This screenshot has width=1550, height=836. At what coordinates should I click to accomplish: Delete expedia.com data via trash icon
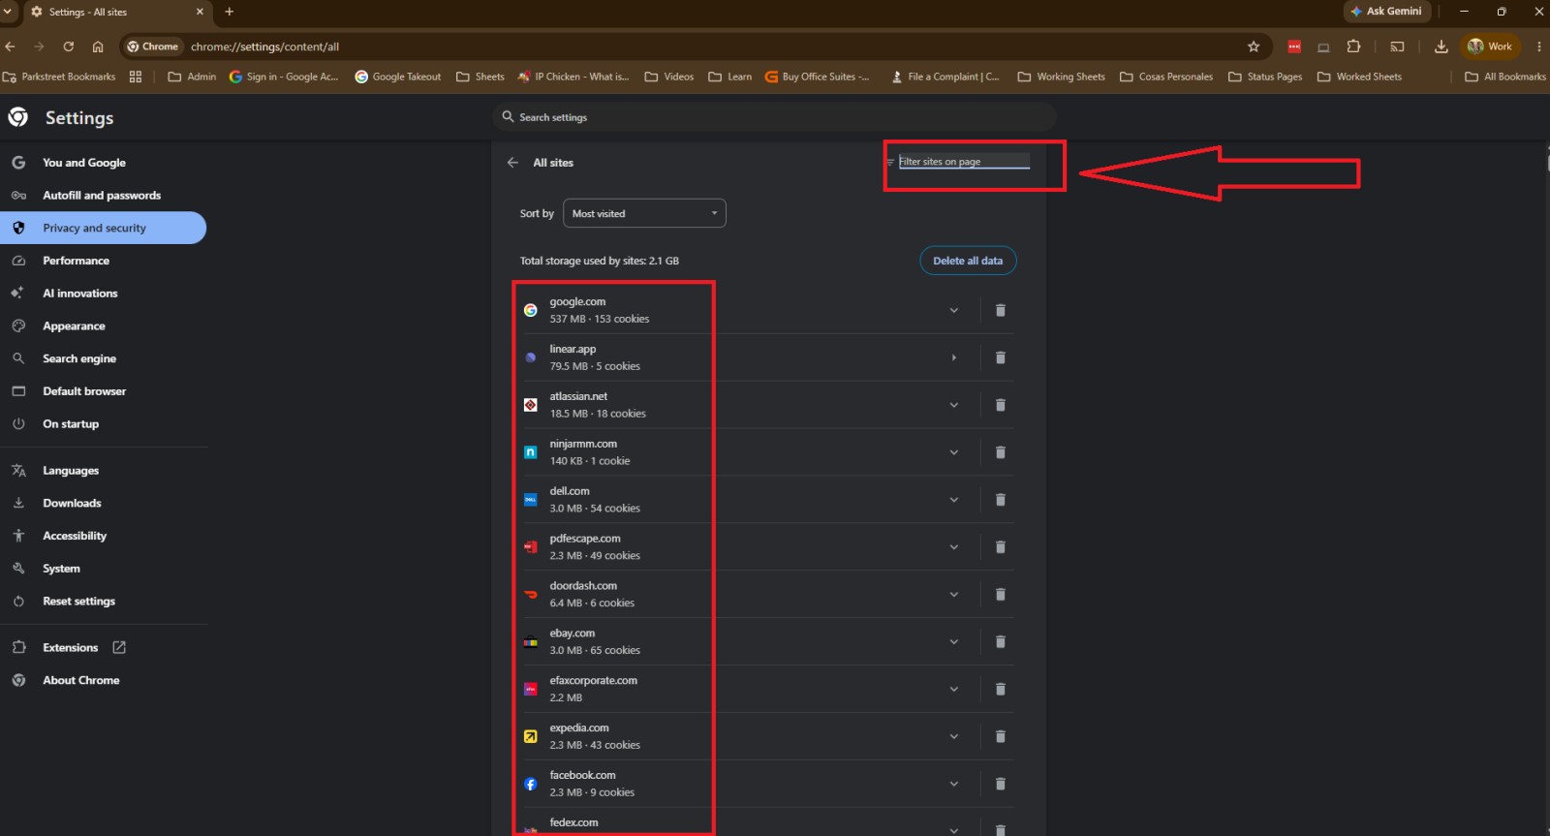(x=1001, y=737)
